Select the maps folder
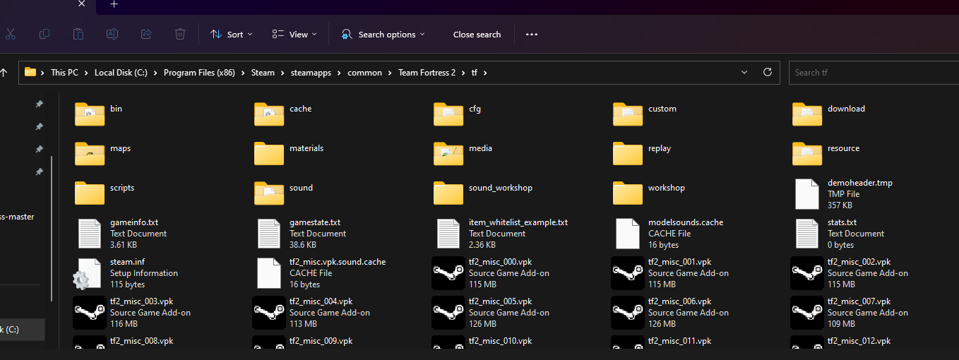Image resolution: width=959 pixels, height=360 pixels. [x=103, y=152]
